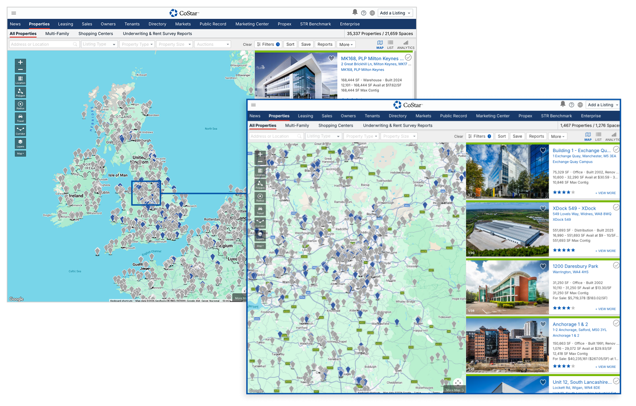Screen dimensions: 636x406
Task: Toggle the select checkmark on MK168 Milton Keynes listing
Action: tap(408, 58)
